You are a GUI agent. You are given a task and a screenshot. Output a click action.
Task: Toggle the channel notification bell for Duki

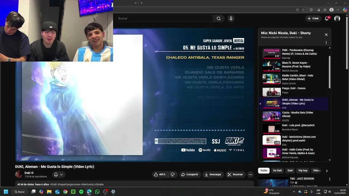[x=56, y=174]
